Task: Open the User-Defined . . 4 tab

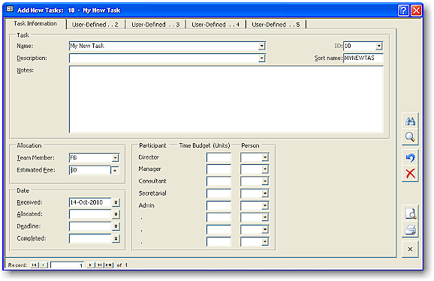Action: [x=215, y=25]
